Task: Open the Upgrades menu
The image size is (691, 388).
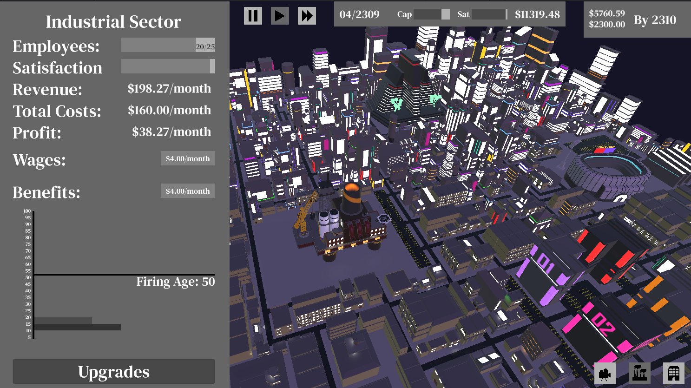Action: [x=113, y=371]
